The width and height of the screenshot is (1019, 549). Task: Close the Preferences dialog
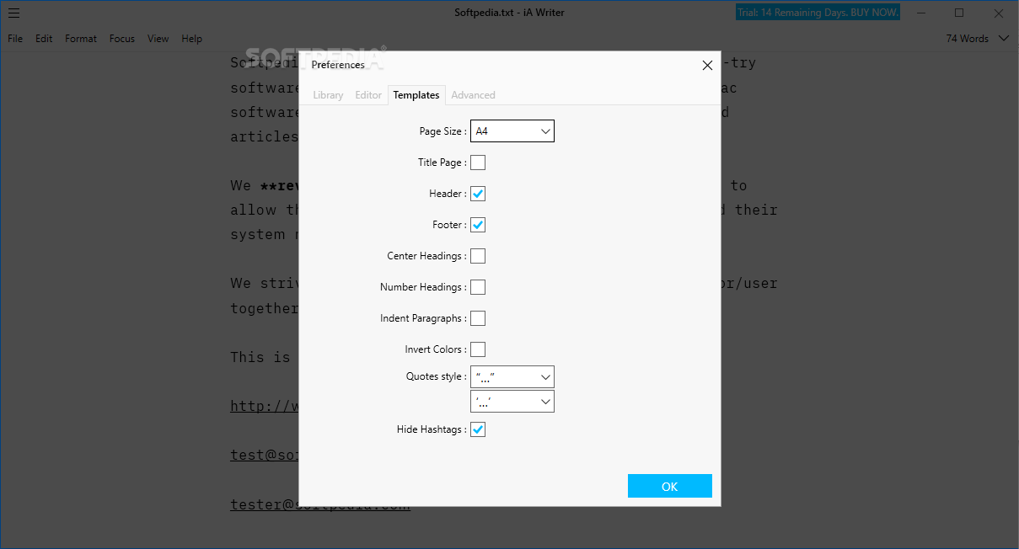tap(707, 66)
